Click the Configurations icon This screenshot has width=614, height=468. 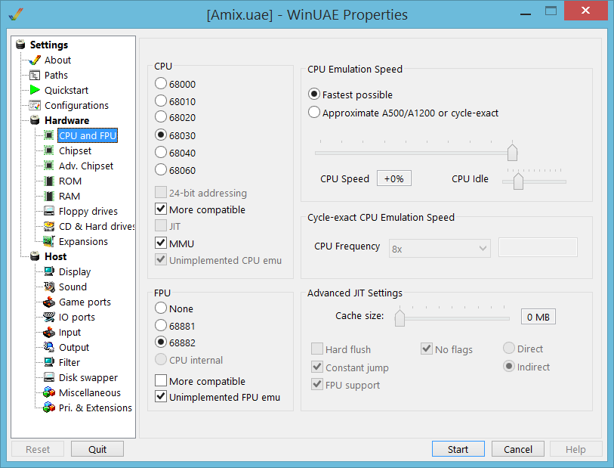pos(35,105)
